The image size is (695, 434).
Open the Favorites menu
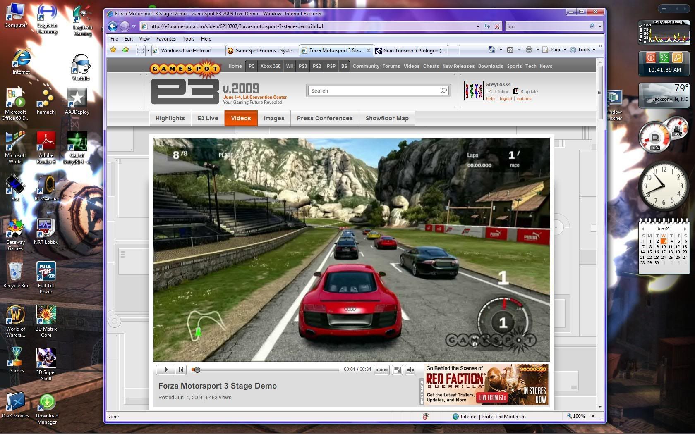tap(166, 38)
